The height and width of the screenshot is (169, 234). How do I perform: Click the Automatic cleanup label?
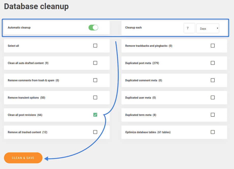click(x=19, y=28)
